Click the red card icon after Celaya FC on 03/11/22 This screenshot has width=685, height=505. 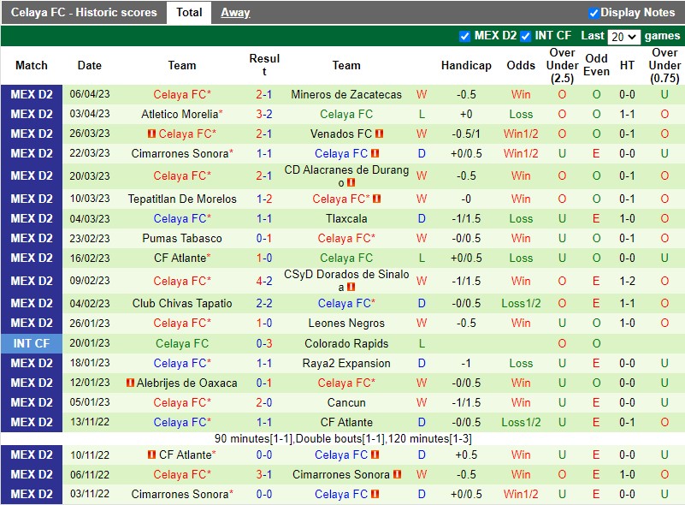pyautogui.click(x=375, y=494)
